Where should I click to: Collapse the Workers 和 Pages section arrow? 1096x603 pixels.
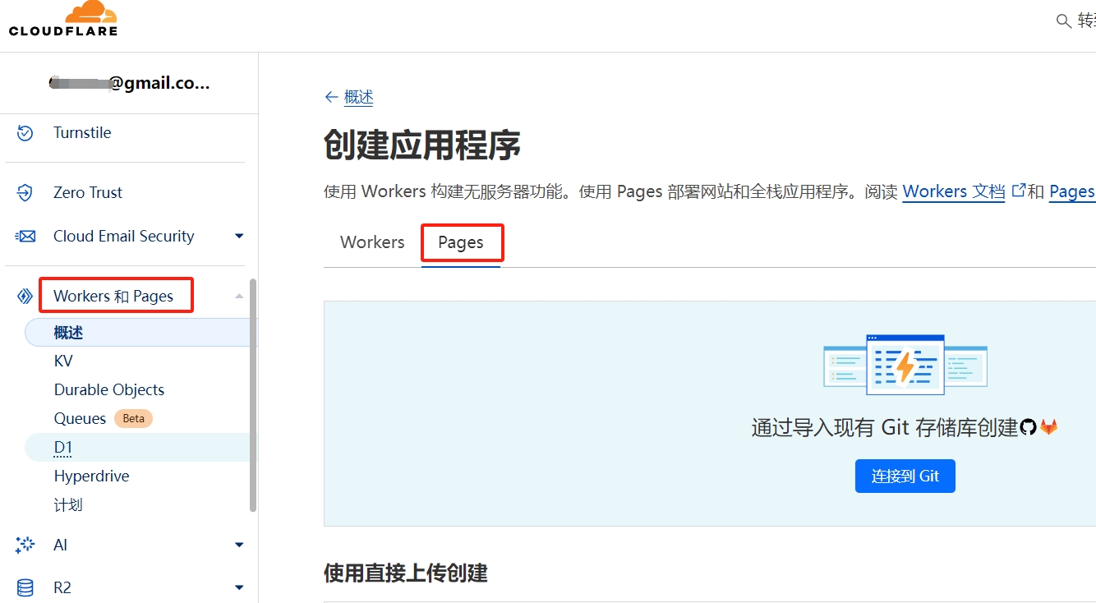[239, 297]
